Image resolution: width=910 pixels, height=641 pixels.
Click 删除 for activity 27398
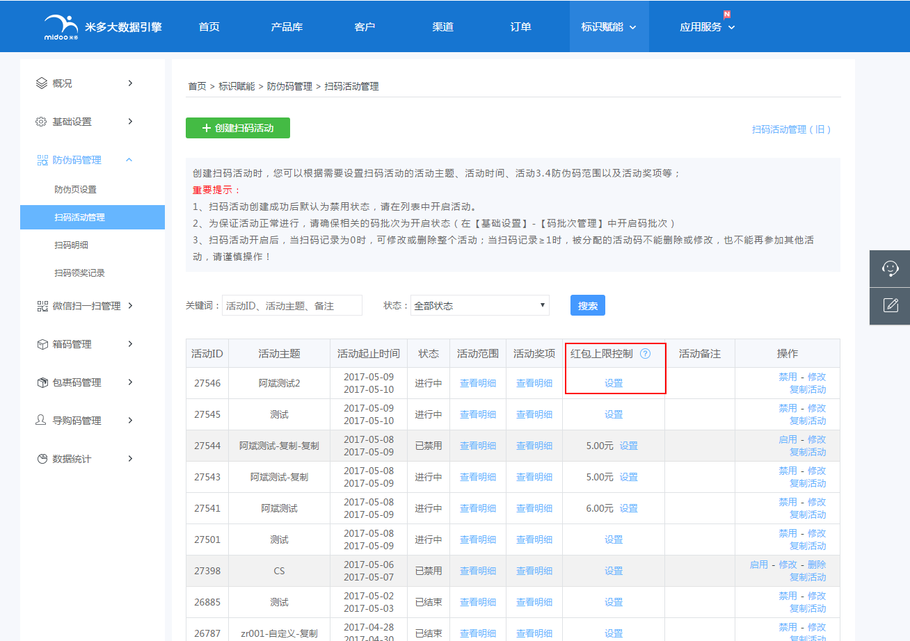[817, 565]
